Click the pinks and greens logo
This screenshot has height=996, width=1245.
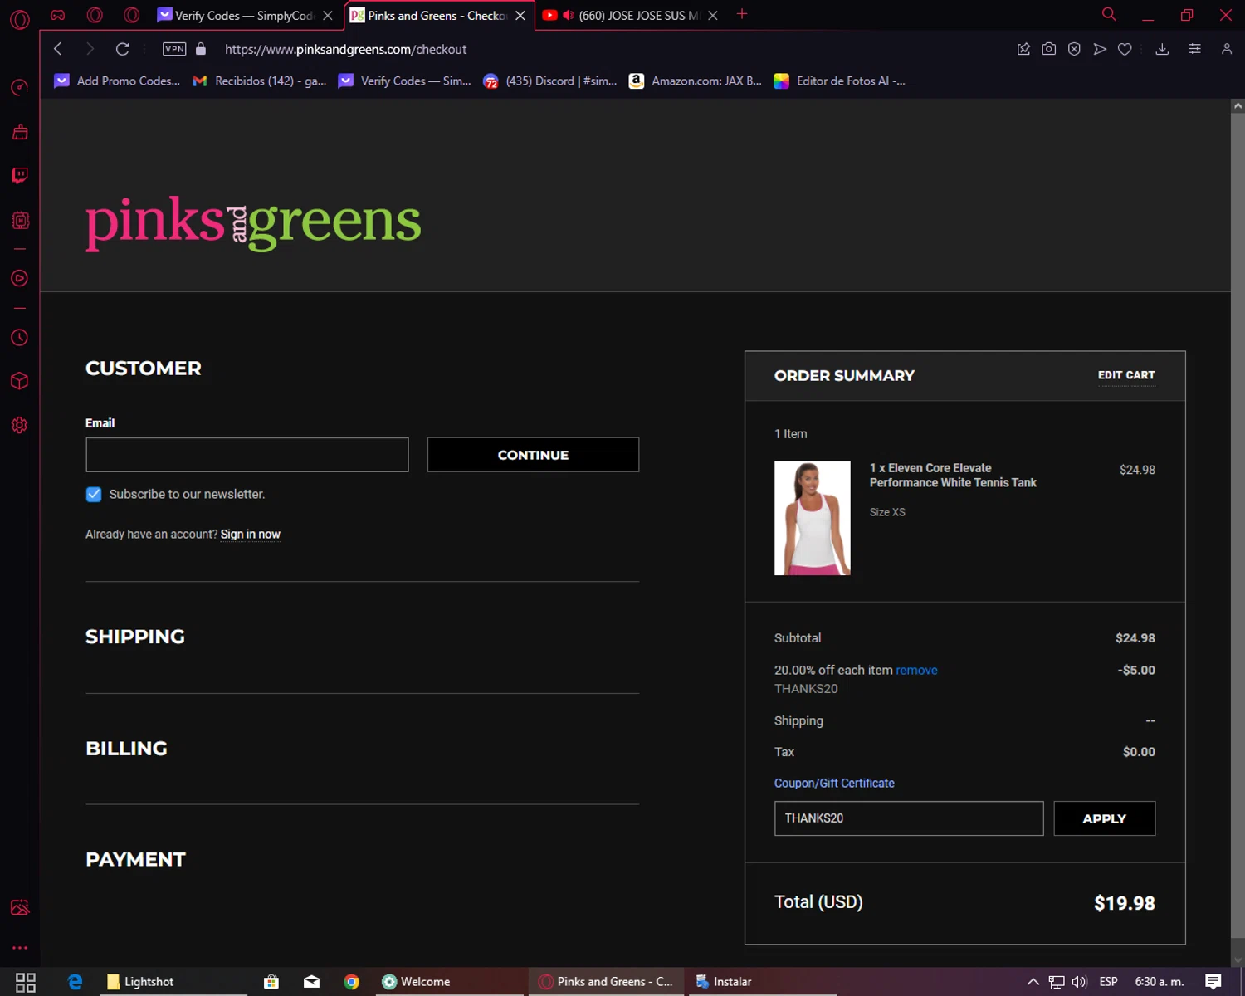coord(253,222)
